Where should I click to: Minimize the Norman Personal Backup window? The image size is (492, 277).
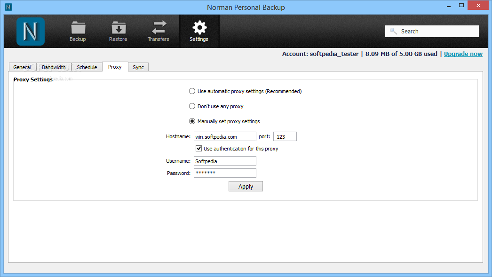[x=449, y=6]
